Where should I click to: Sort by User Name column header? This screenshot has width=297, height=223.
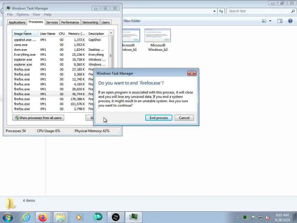[48, 34]
